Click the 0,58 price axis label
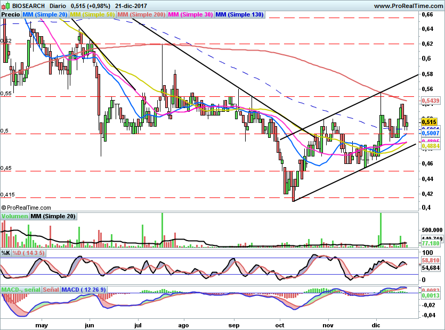 tap(427, 74)
